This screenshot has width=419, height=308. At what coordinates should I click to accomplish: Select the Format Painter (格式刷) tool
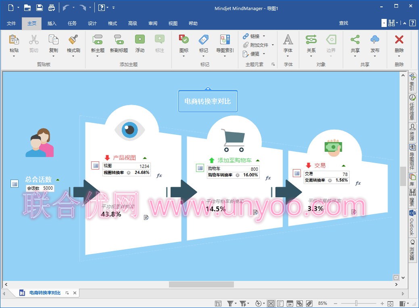pyautogui.click(x=73, y=40)
